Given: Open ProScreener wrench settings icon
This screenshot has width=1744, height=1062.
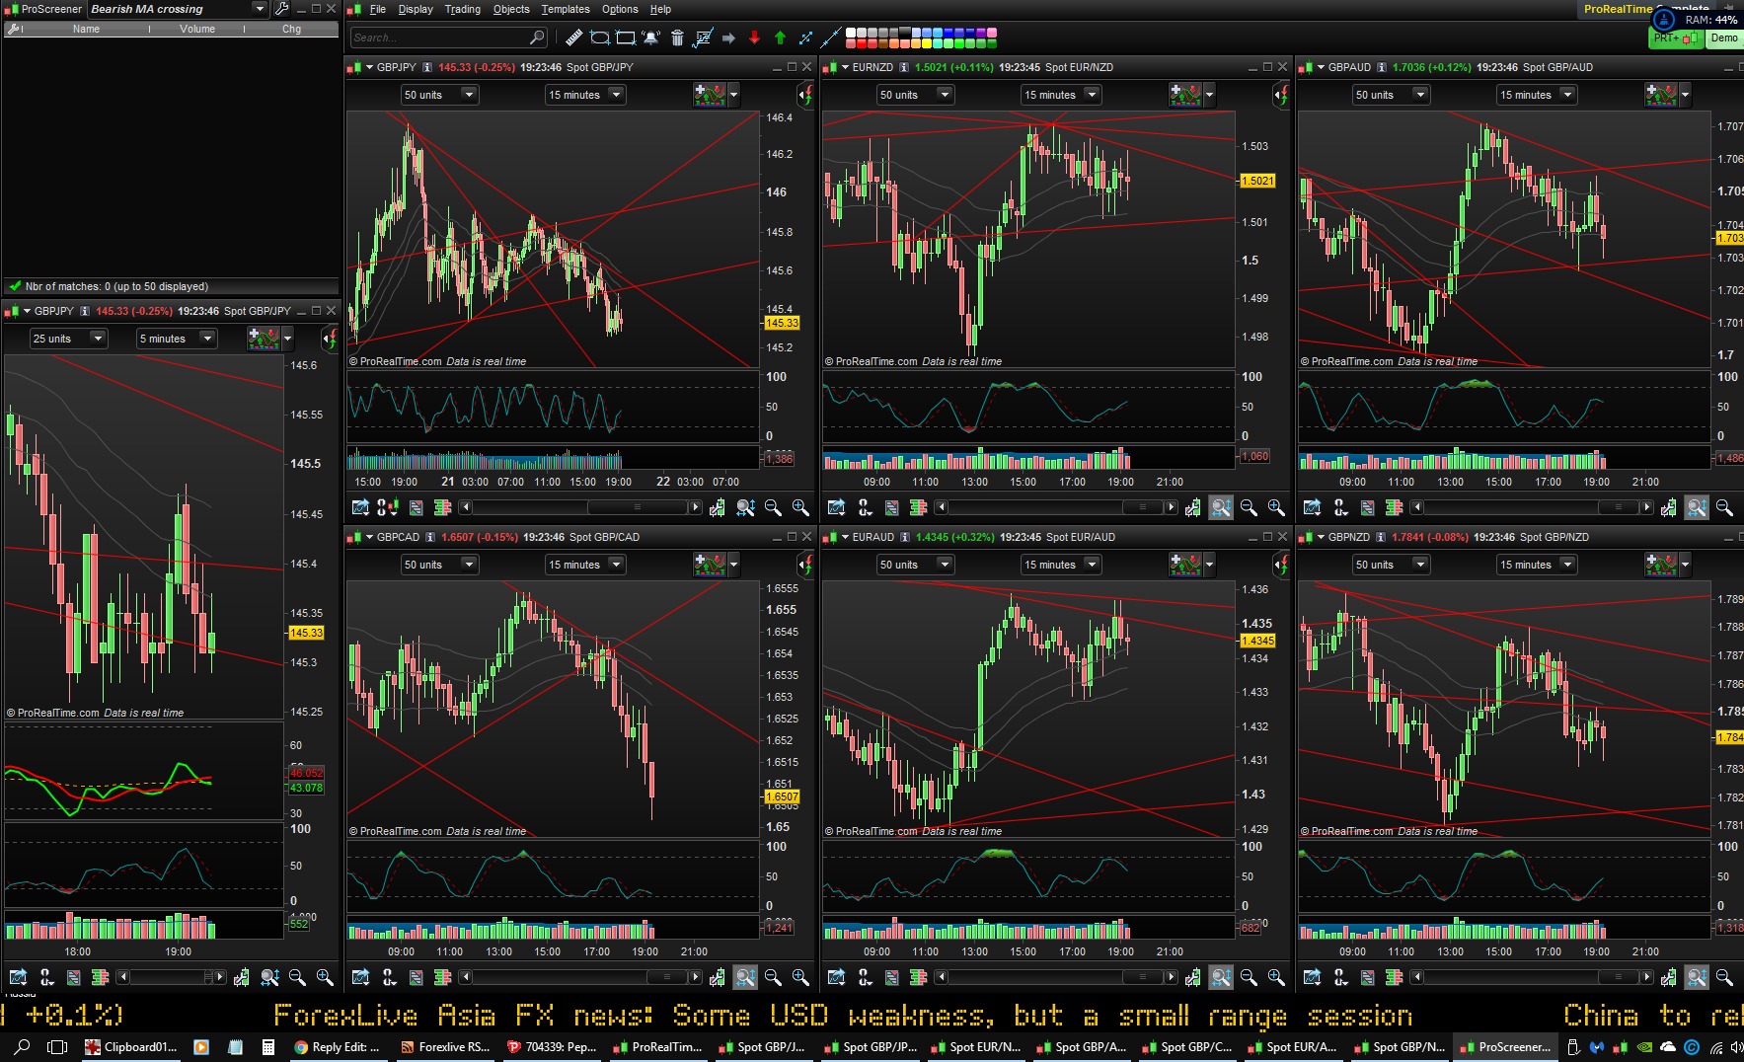Looking at the screenshot, I should pyautogui.click(x=281, y=9).
